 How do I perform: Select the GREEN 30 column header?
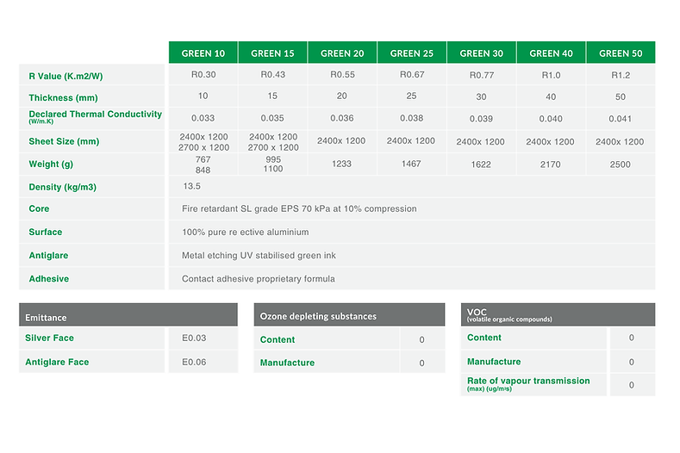click(x=482, y=53)
